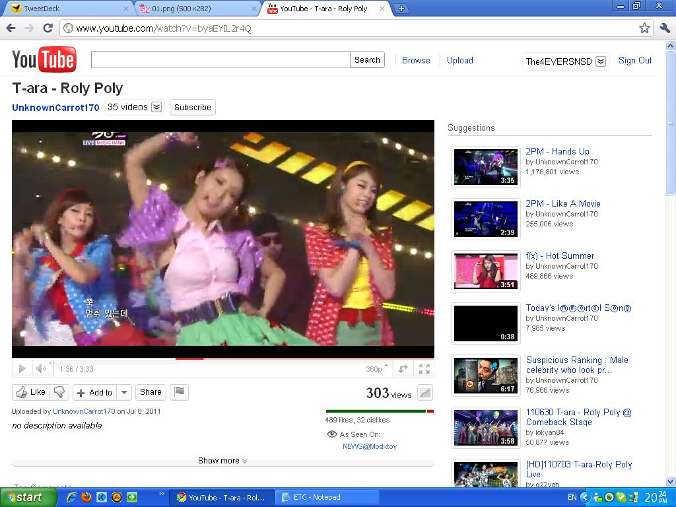Screen dimensions: 676x507
Task: Open Today's Immortal Song suggestion
Action: pyautogui.click(x=578, y=308)
